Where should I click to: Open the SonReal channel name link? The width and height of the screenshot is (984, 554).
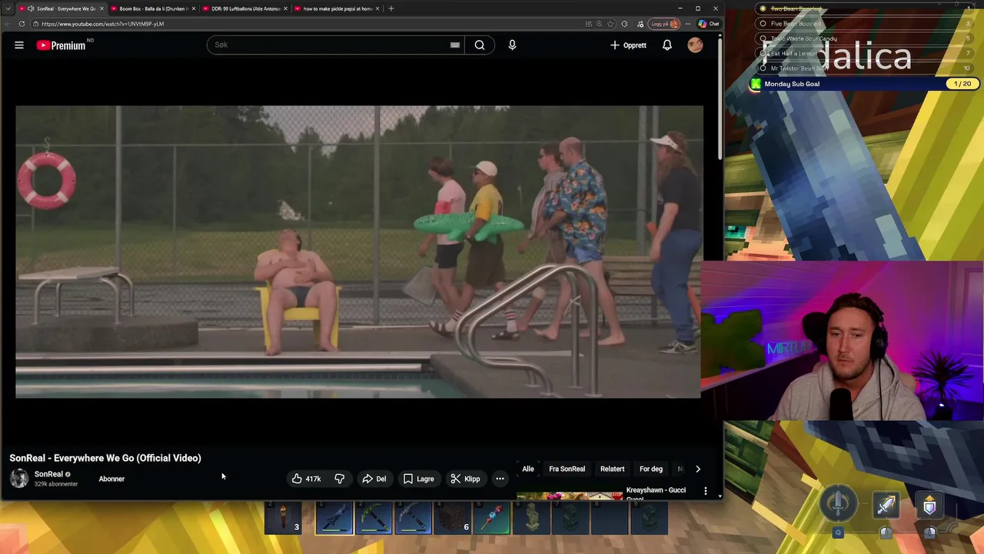pos(48,474)
